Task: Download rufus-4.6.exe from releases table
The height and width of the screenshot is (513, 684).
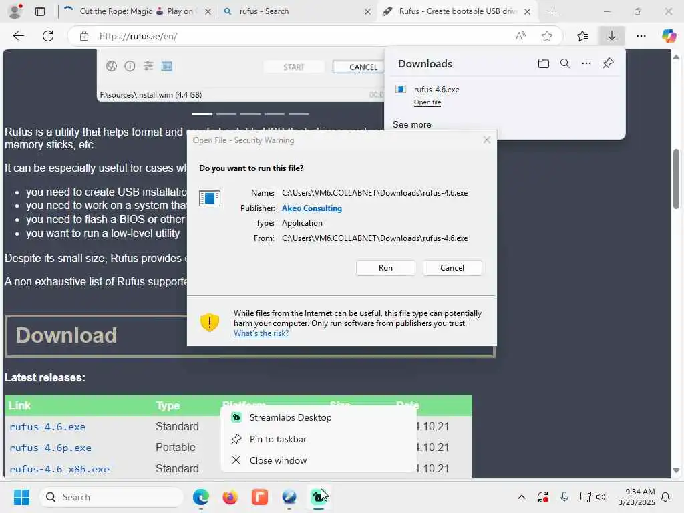Action: pos(47,427)
